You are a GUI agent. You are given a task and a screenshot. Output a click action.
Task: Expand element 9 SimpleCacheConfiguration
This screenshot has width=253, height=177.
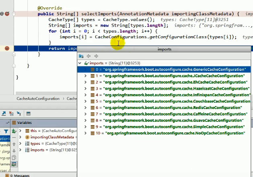pyautogui.click(x=86, y=127)
